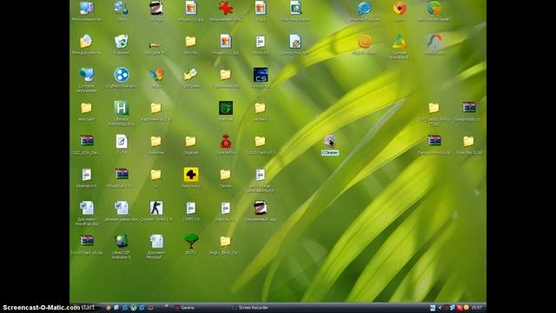Viewport: 556px width, 313px height.
Task: Launch the Counter-Strike 1.6 shortcut
Action: click(156, 208)
